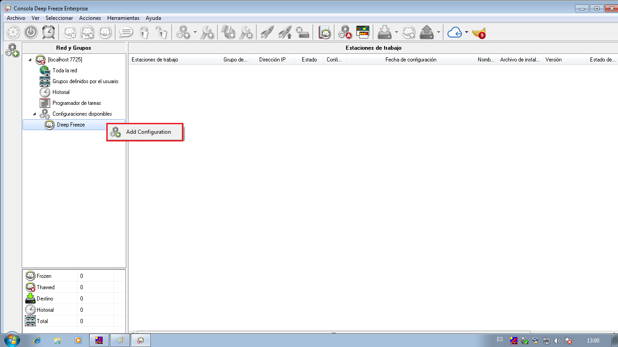618x347 pixels.
Task: Sort by Estaciones de trabajo column header
Action: point(175,60)
